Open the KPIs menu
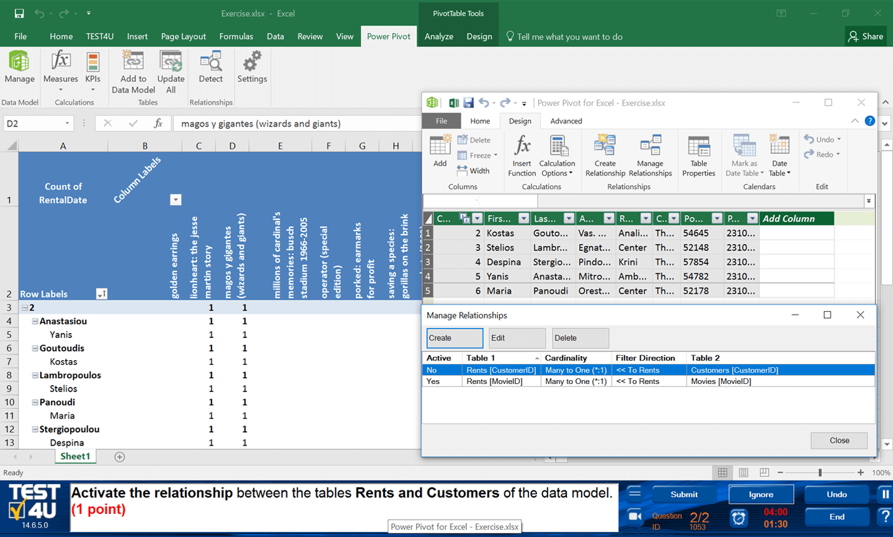The image size is (893, 537). 93,71
